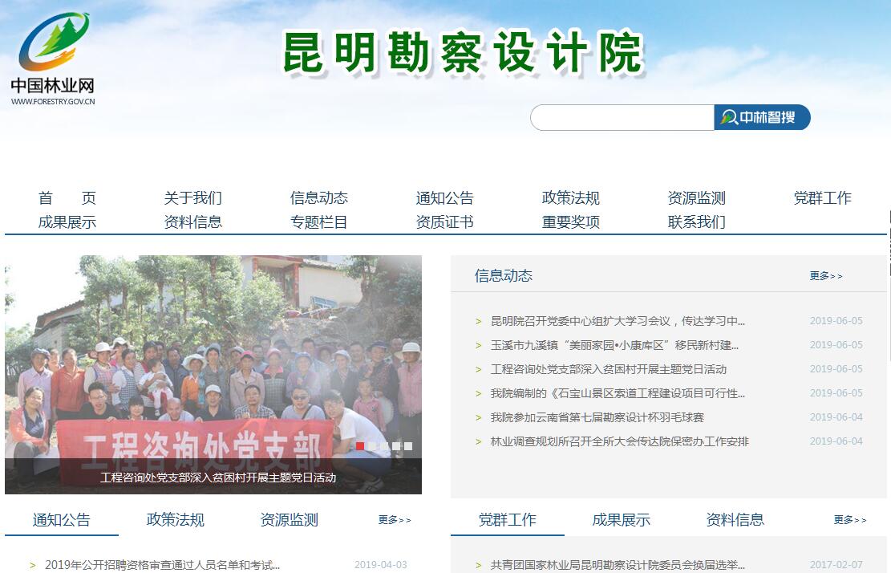Image resolution: width=891 pixels, height=573 pixels.
Task: Switch to the 成果展示 tab
Action: (621, 519)
